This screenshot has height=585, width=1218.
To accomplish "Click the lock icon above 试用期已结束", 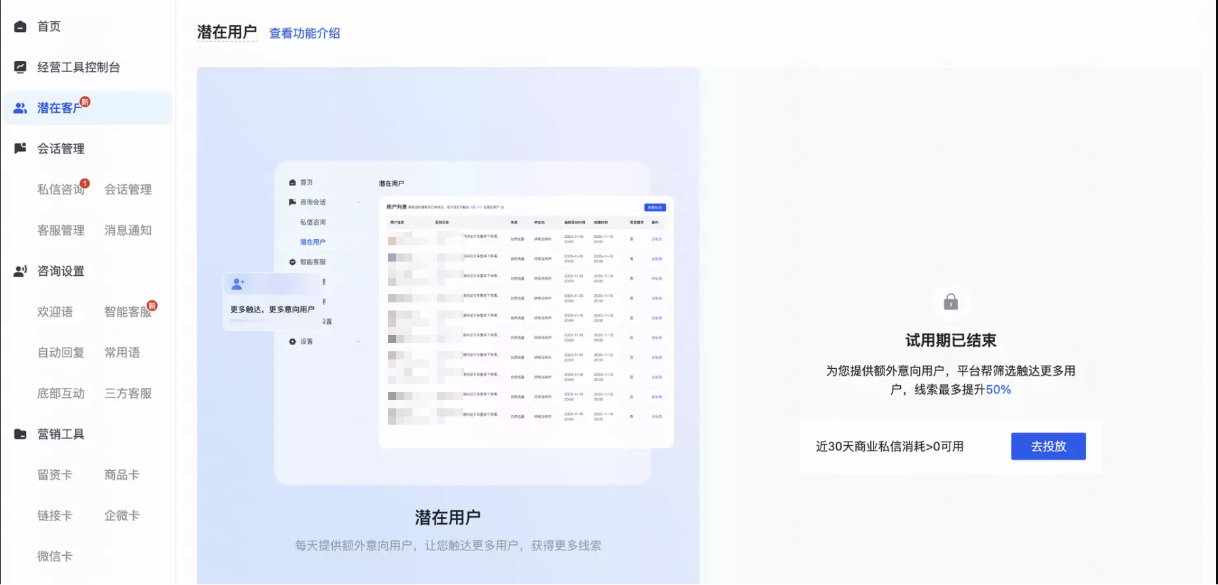I will [x=951, y=302].
